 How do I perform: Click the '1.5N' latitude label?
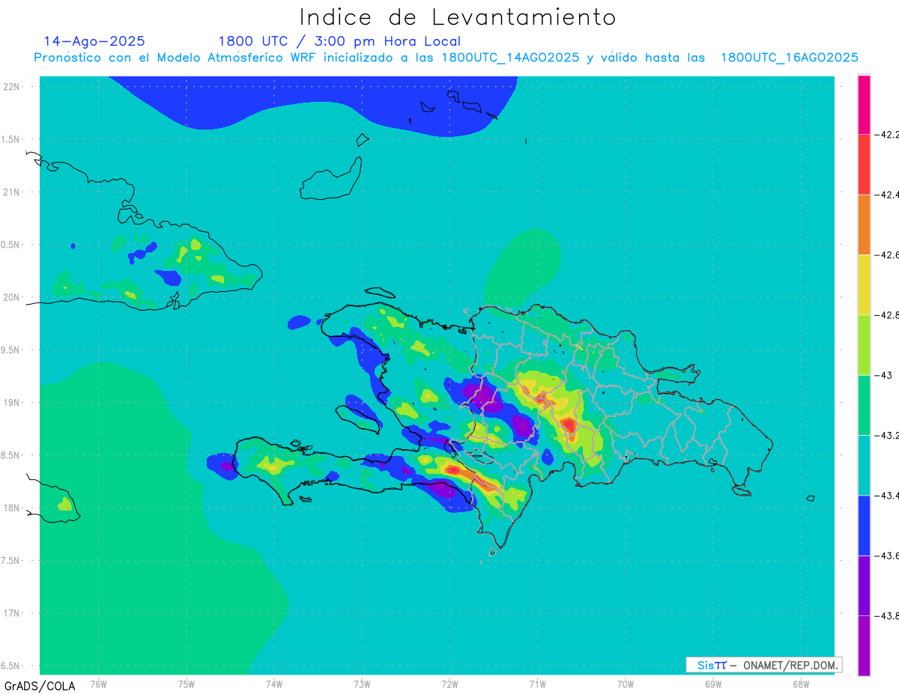pos(11,139)
